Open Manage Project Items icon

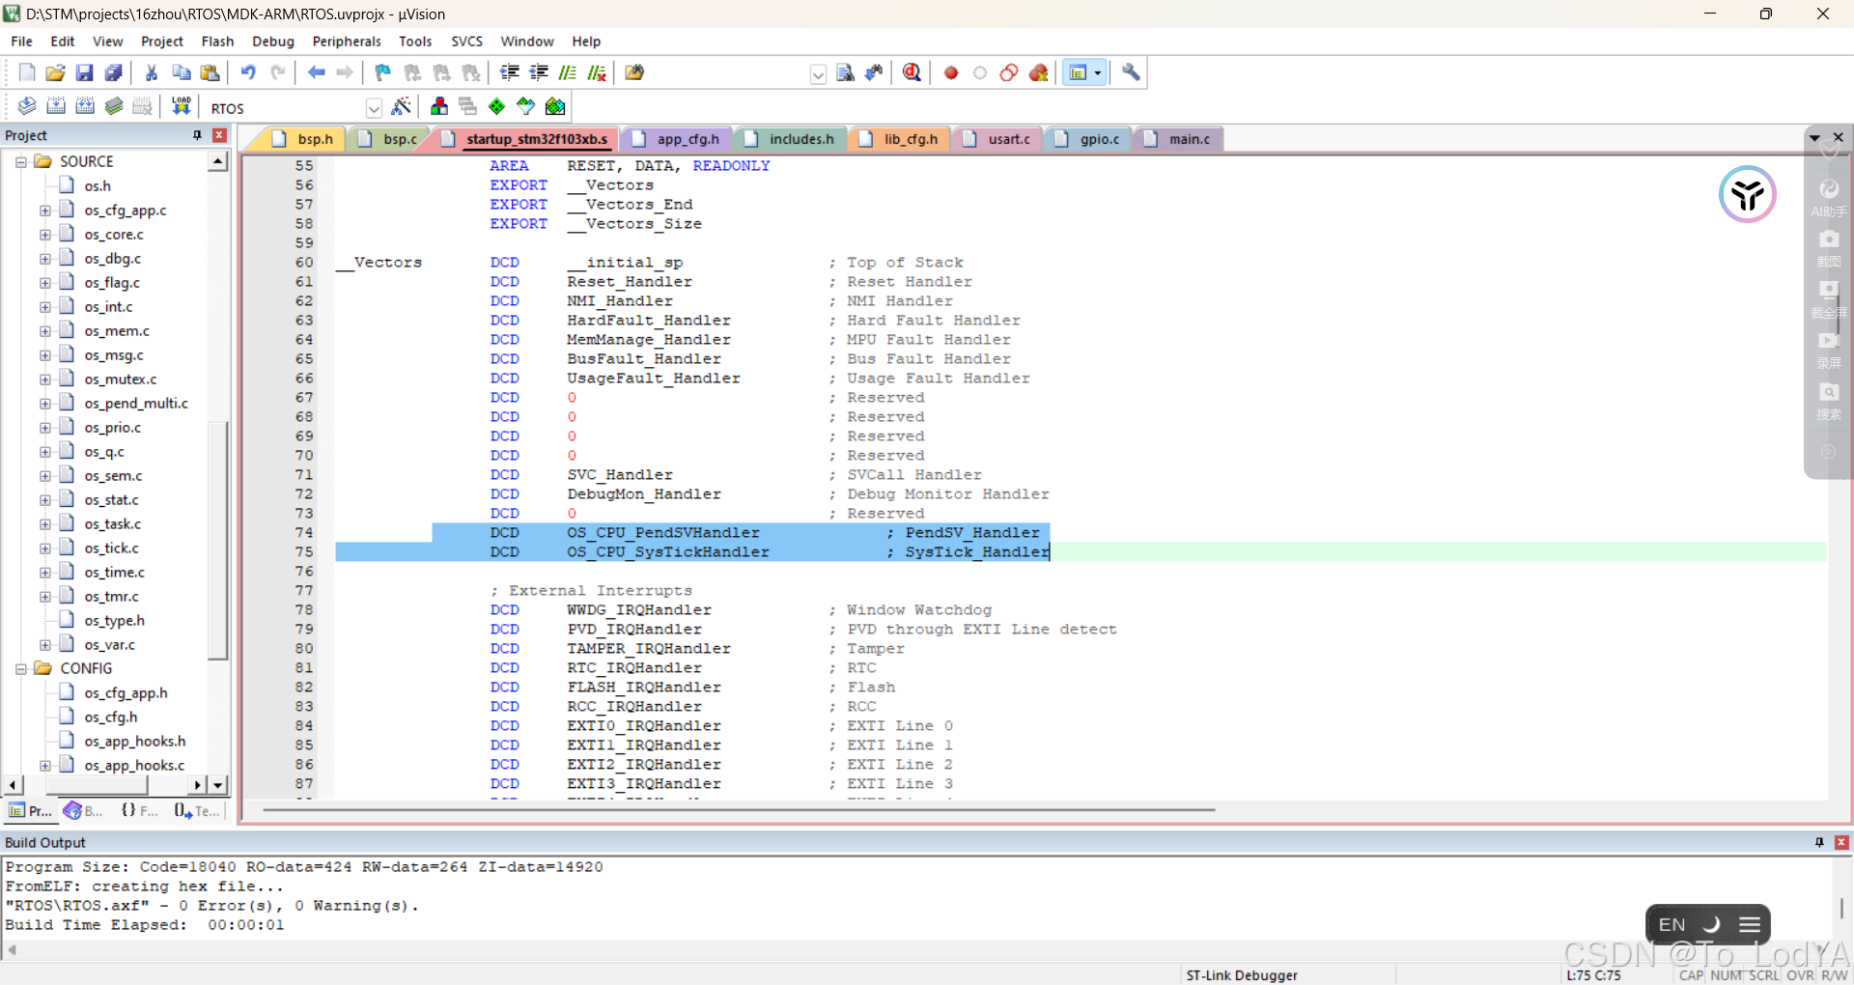pyautogui.click(x=439, y=106)
